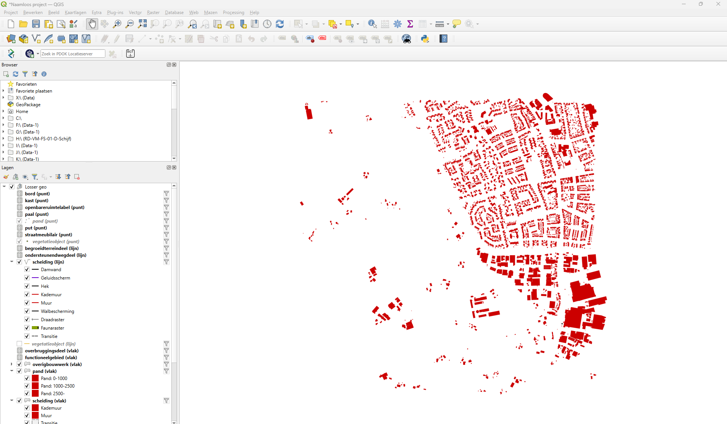The height and width of the screenshot is (424, 727).
Task: Click the Refresh map icon
Action: (280, 24)
